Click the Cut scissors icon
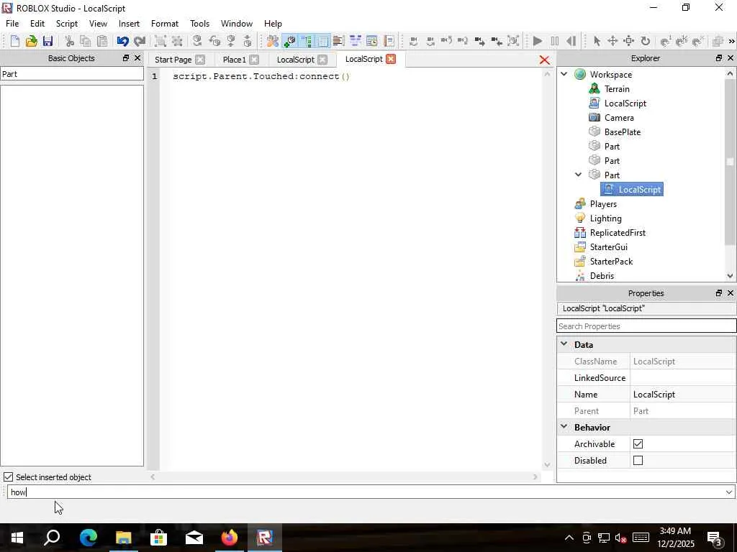 [x=70, y=41]
